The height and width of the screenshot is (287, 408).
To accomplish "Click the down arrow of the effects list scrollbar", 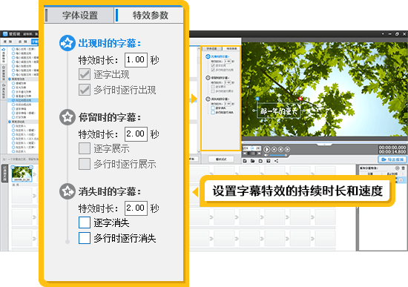I will [199, 151].
